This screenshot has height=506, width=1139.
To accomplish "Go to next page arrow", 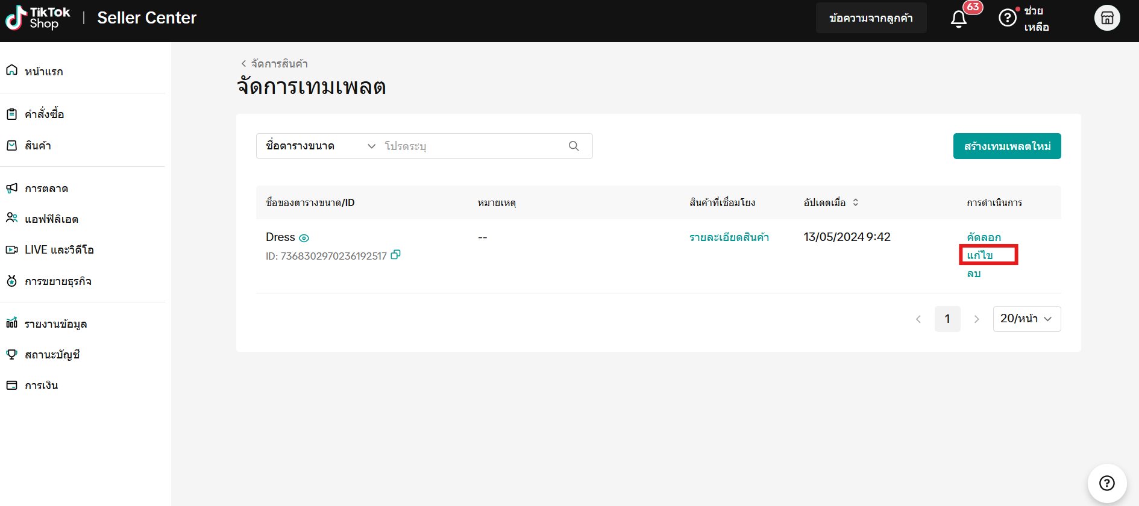I will (x=976, y=319).
